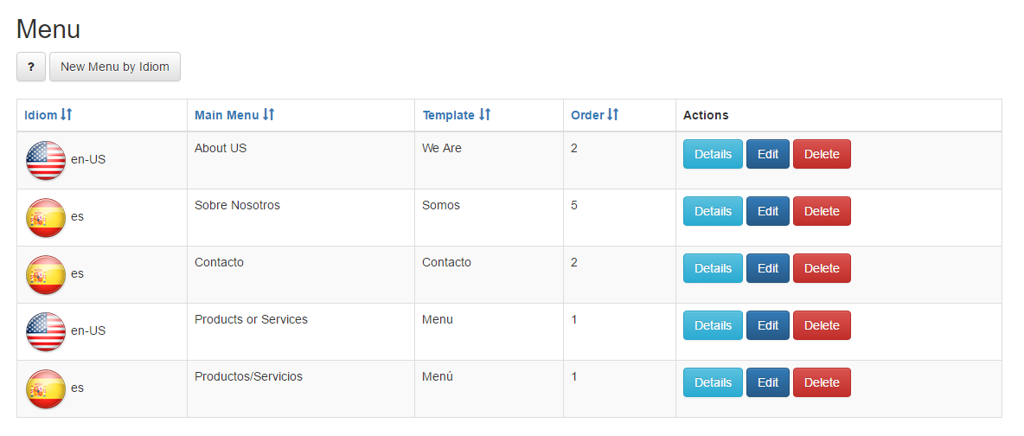Click the sort arrows icon beside Order

(x=612, y=114)
